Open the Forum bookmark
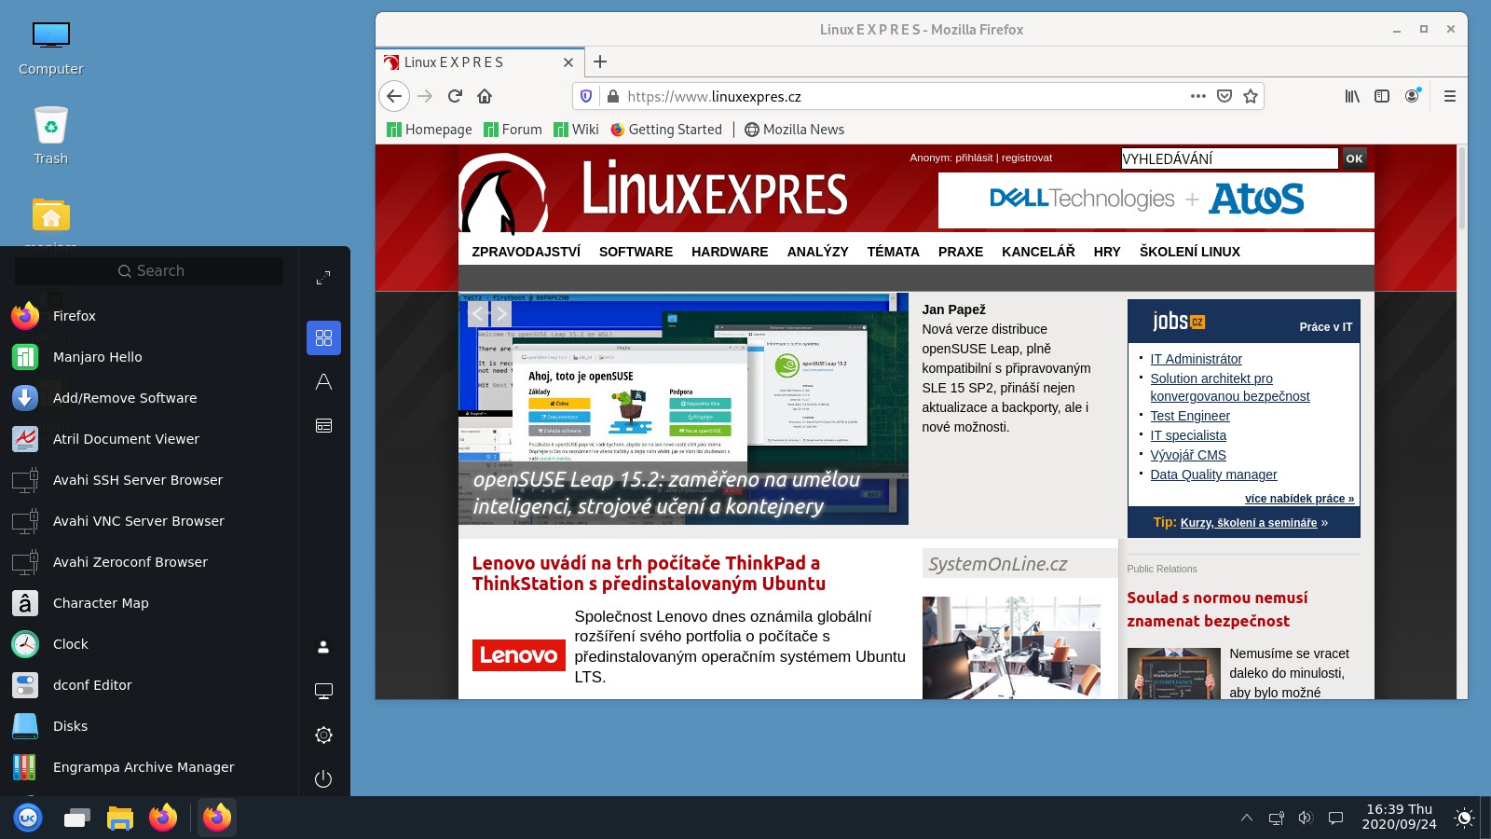This screenshot has width=1491, height=839. (513, 130)
